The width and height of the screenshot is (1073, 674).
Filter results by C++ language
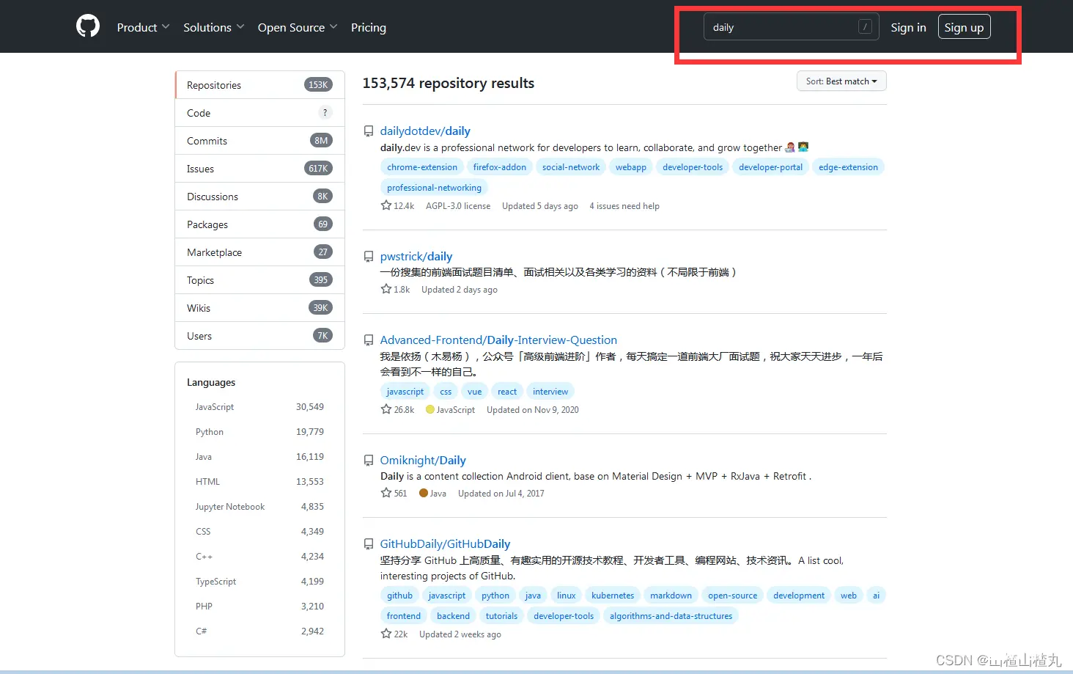coord(259,557)
